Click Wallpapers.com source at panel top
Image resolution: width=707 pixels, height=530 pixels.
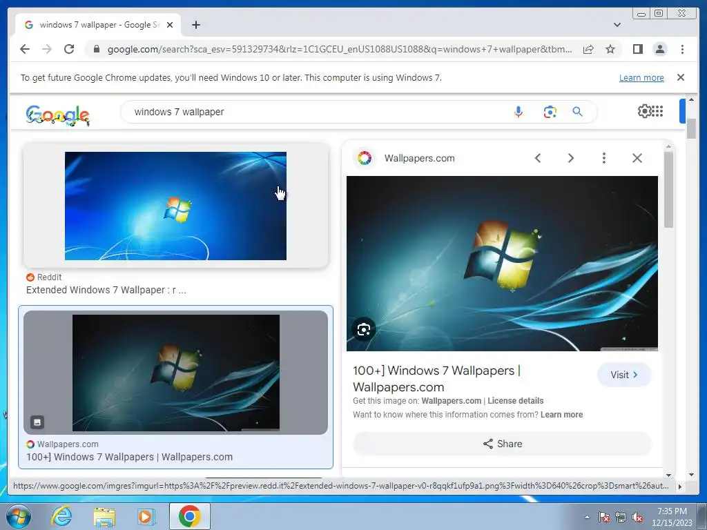[x=419, y=158]
